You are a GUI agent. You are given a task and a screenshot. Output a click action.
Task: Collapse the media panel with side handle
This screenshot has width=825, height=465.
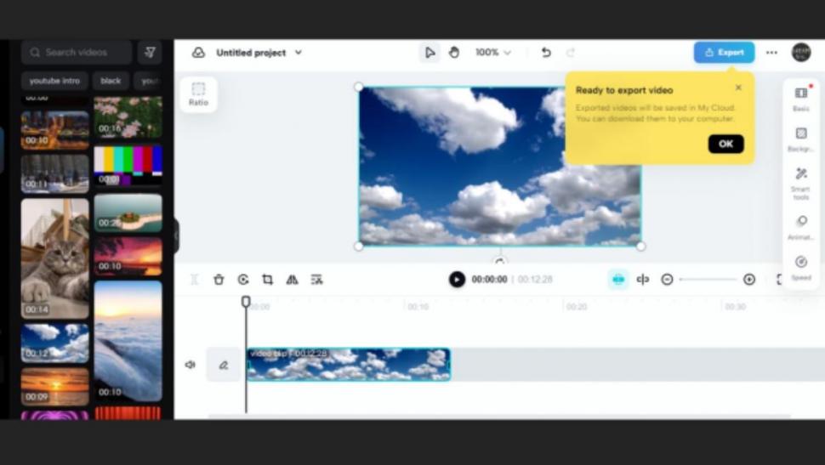point(176,235)
